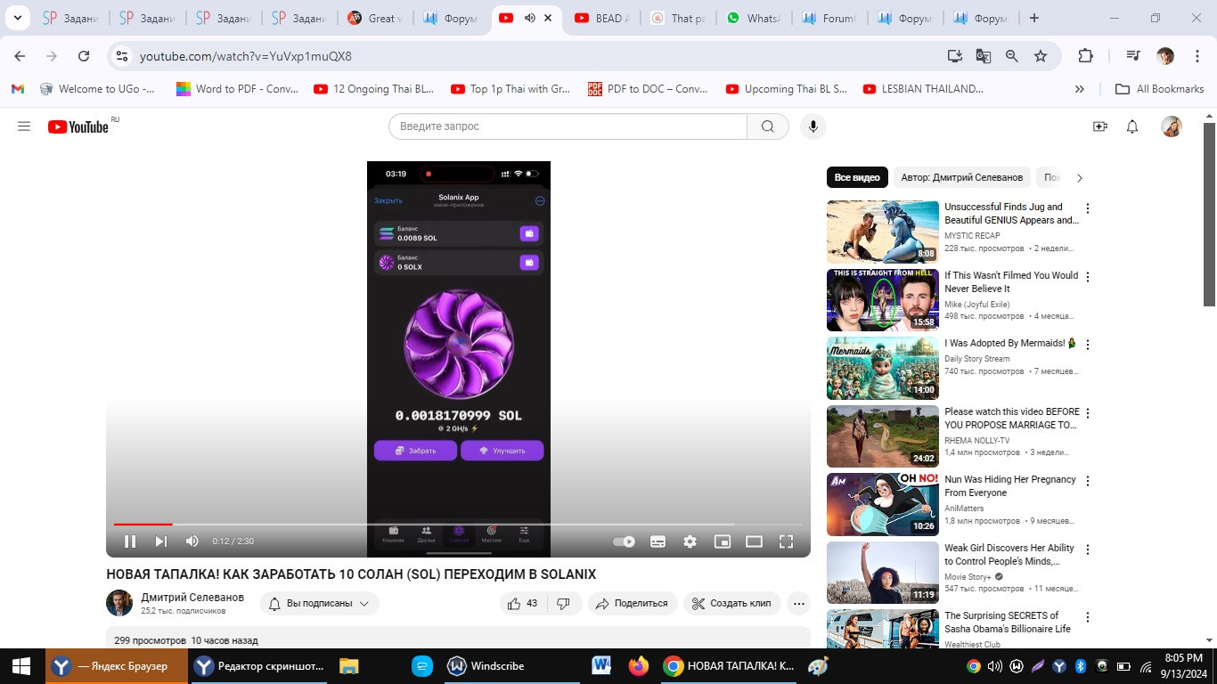The width and height of the screenshot is (1217, 684).
Task: Switch to the miniplayer
Action: click(x=723, y=541)
